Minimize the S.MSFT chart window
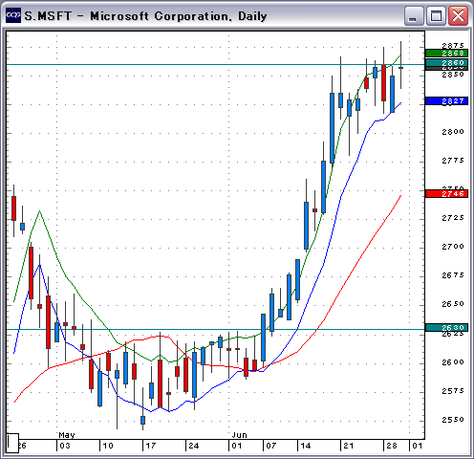The height and width of the screenshot is (459, 474). (414, 16)
